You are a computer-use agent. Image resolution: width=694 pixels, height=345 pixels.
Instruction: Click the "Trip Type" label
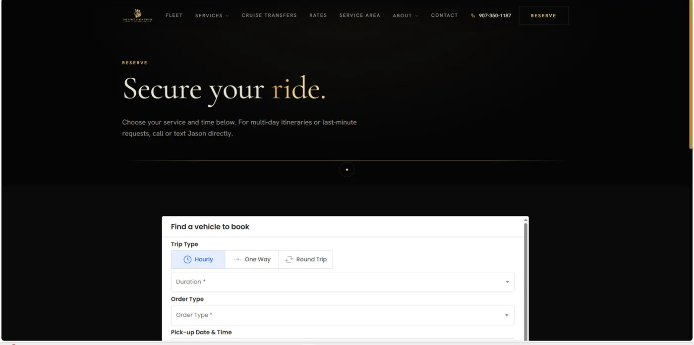point(184,244)
